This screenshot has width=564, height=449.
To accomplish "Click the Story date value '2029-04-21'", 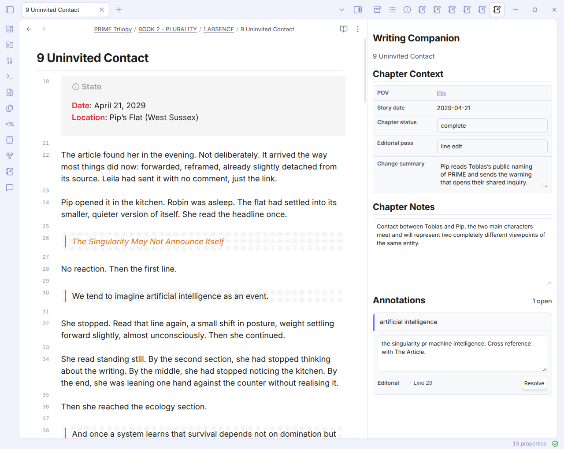I will pyautogui.click(x=454, y=108).
